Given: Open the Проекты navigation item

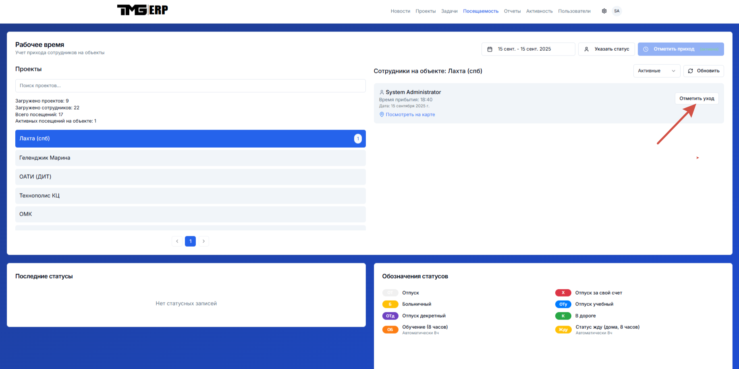Looking at the screenshot, I should [x=426, y=11].
